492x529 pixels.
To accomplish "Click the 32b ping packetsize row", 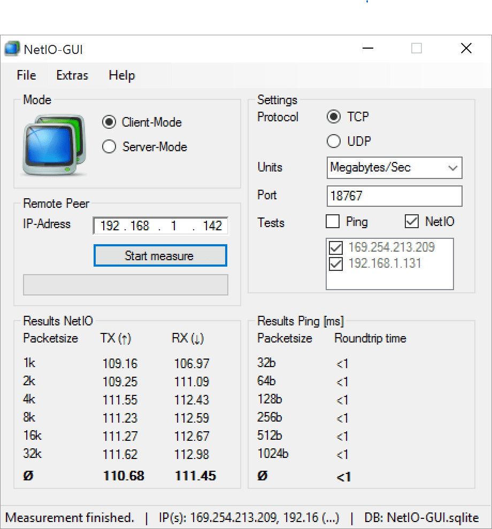I will point(266,363).
